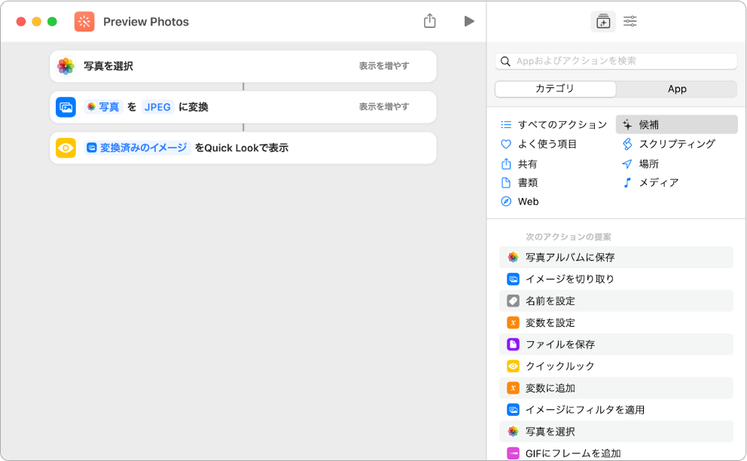747x461 pixels.
Task: Add GIFにフレームを追加 suggested action
Action: click(x=616, y=453)
